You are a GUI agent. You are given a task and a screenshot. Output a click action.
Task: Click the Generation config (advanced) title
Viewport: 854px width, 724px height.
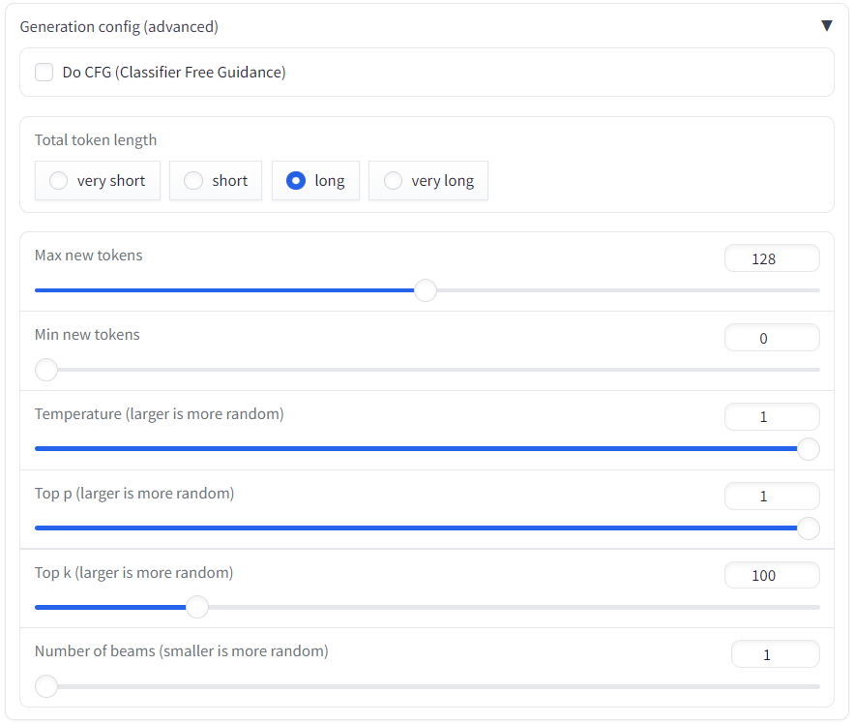pos(119,27)
